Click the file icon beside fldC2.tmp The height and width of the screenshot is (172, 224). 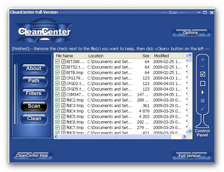pyautogui.click(x=63, y=100)
